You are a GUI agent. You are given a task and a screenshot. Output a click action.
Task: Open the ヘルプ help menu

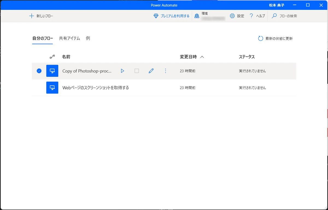[257, 16]
